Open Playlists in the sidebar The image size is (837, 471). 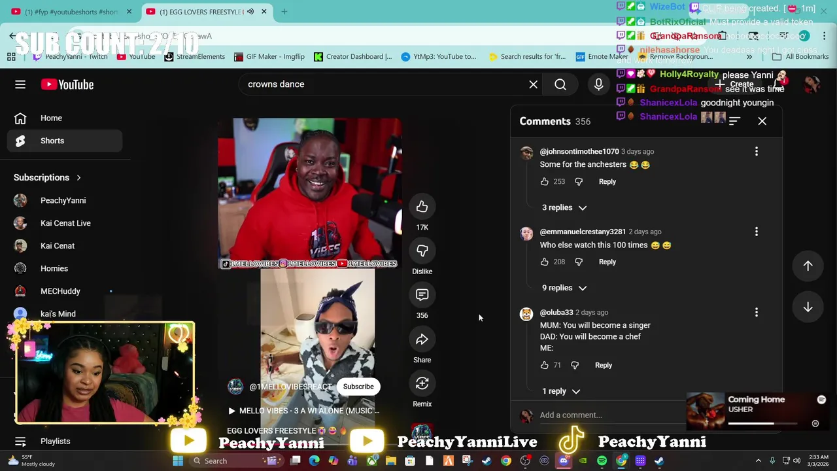[x=64, y=442]
